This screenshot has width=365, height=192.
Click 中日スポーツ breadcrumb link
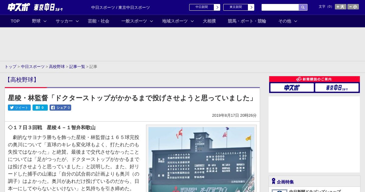(x=33, y=67)
